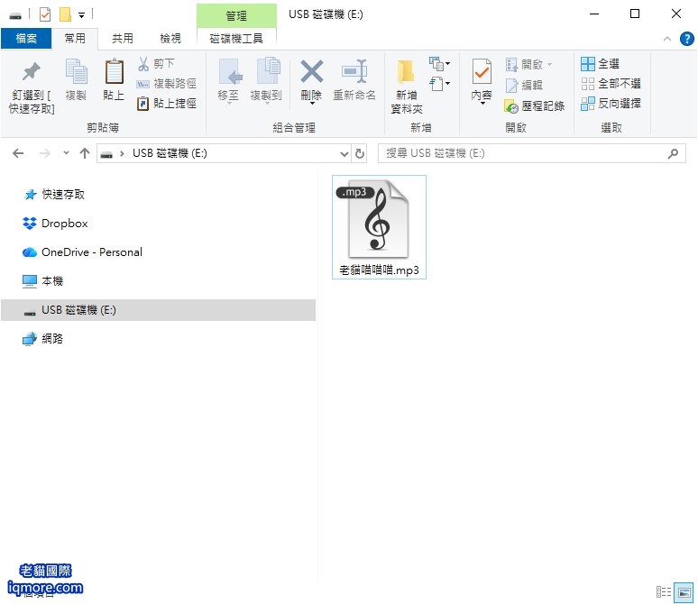Deselect everything with 全部不選
Viewport: 698px width, 604px height.
coord(611,84)
